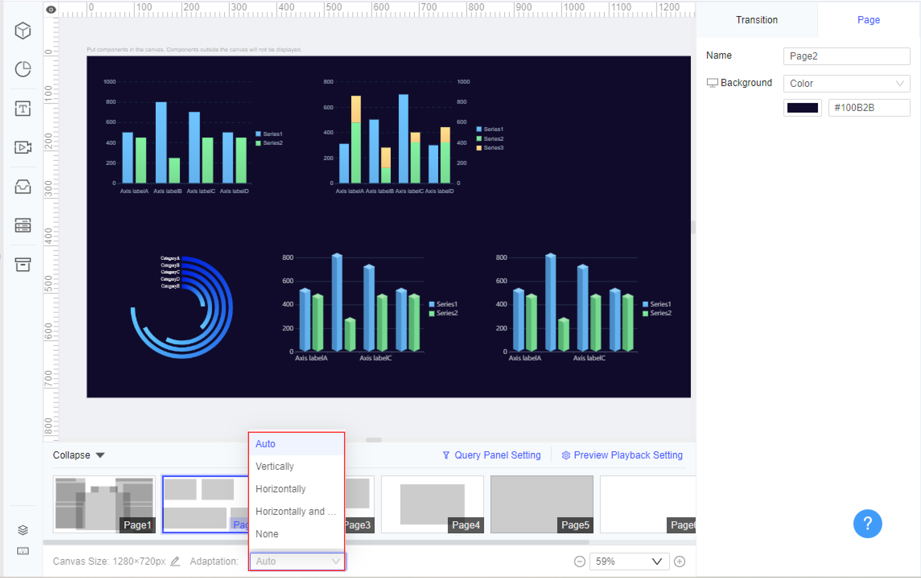Select the Page4 thumbnail
Viewport: 921px width, 578px height.
pos(432,504)
